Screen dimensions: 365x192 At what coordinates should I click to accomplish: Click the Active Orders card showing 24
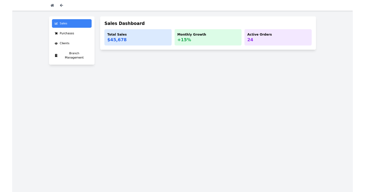pyautogui.click(x=278, y=37)
